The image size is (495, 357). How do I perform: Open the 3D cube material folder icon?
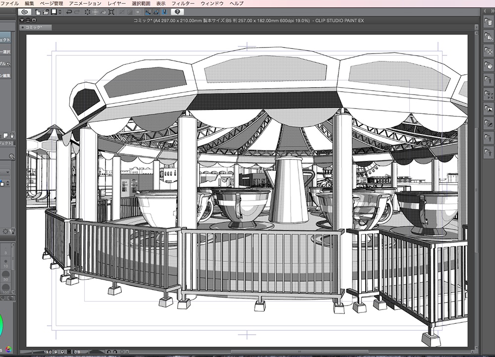[x=489, y=66]
